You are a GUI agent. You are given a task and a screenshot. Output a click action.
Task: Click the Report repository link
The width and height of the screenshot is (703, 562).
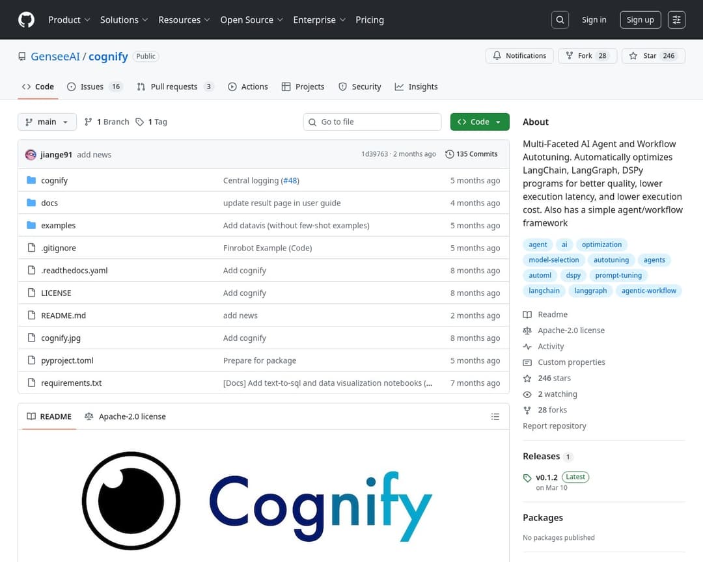coord(555,425)
